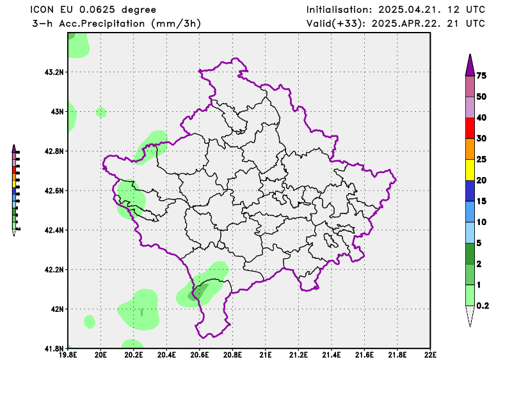Click the "20.8E" longitude label
This screenshot has height=395, width=512.
(x=233, y=355)
